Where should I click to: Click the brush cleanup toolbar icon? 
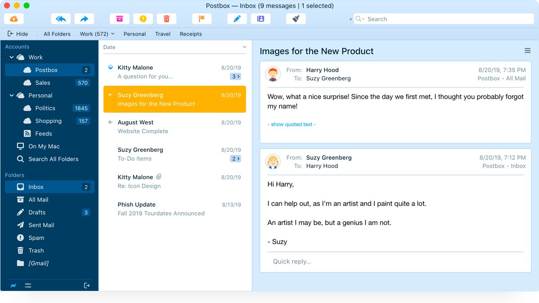click(296, 19)
